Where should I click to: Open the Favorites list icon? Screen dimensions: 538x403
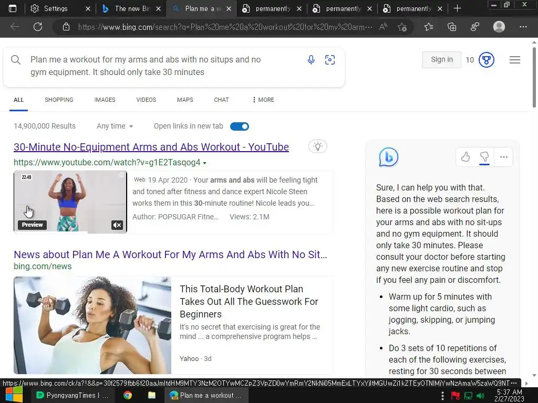(x=429, y=27)
